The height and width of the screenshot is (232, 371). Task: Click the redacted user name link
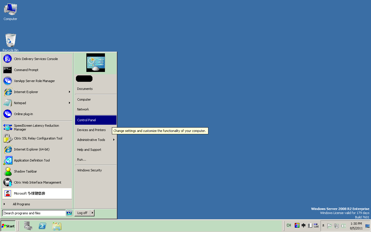pyautogui.click(x=84, y=79)
